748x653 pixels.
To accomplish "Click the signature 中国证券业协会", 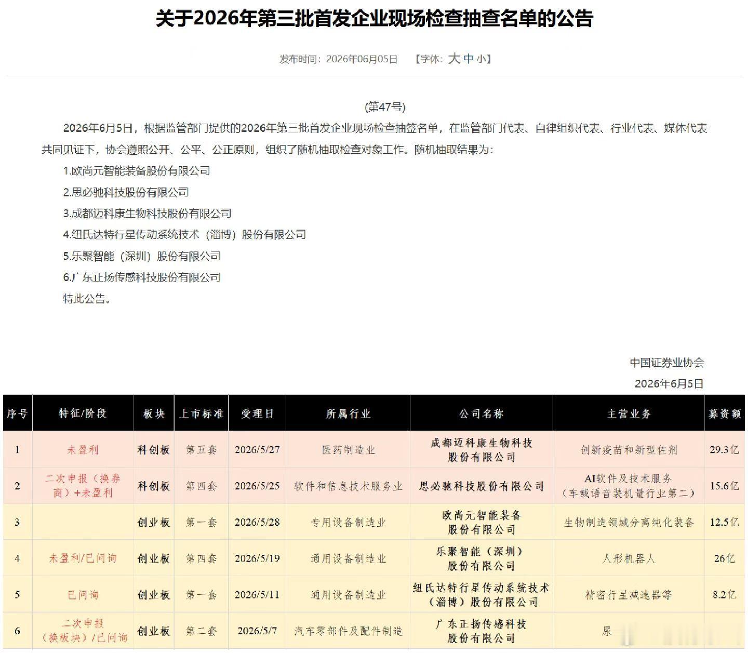I will [667, 363].
